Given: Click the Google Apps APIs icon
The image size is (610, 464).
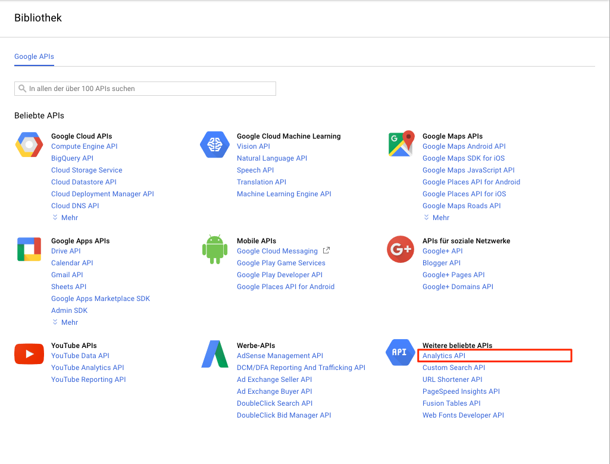Looking at the screenshot, I should coord(29,249).
